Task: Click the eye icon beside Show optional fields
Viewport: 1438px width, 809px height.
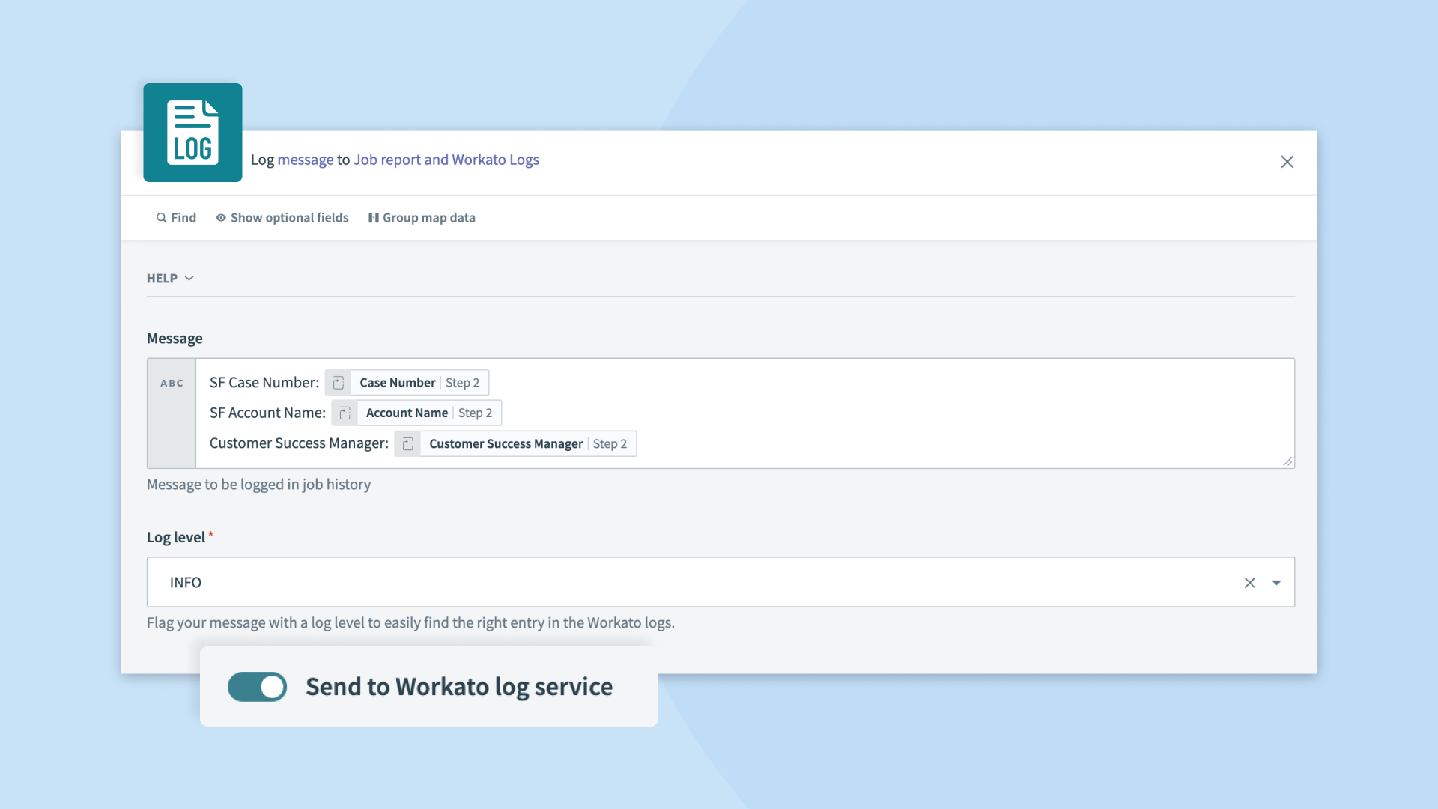Action: pyautogui.click(x=221, y=218)
